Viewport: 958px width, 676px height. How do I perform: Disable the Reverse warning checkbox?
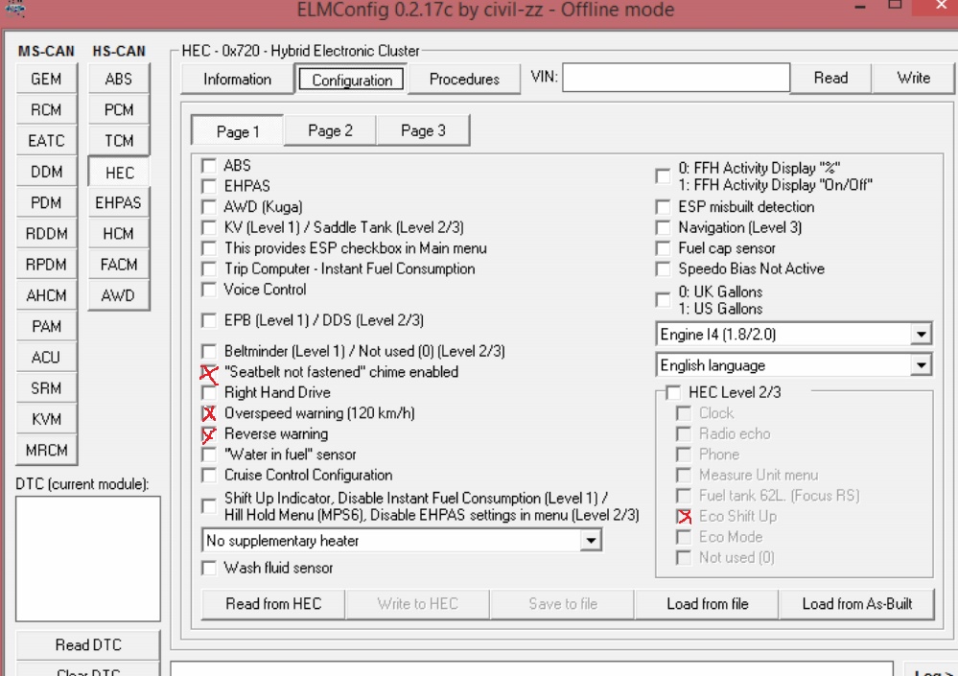click(x=209, y=434)
